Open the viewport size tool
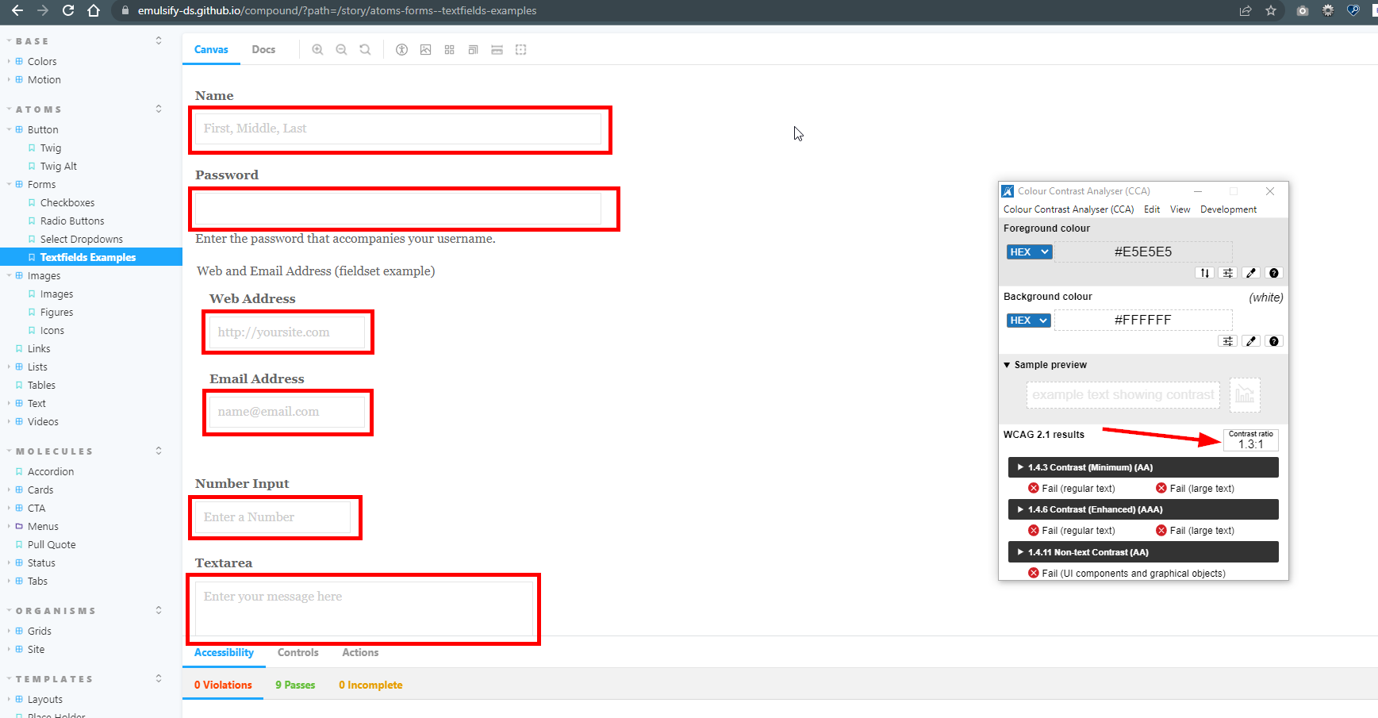The height and width of the screenshot is (718, 1378). pos(473,49)
